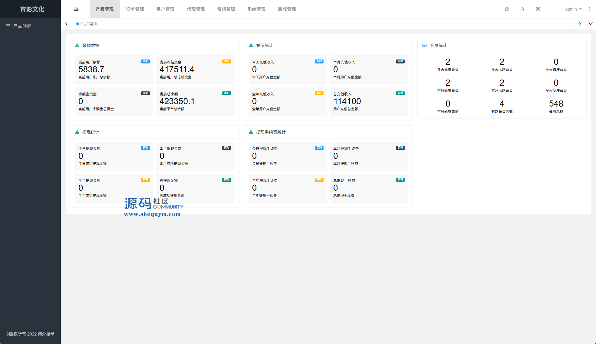Image resolution: width=596 pixels, height=344 pixels.
Task: Click the warning icon beside 余额数据
Action: (x=77, y=46)
